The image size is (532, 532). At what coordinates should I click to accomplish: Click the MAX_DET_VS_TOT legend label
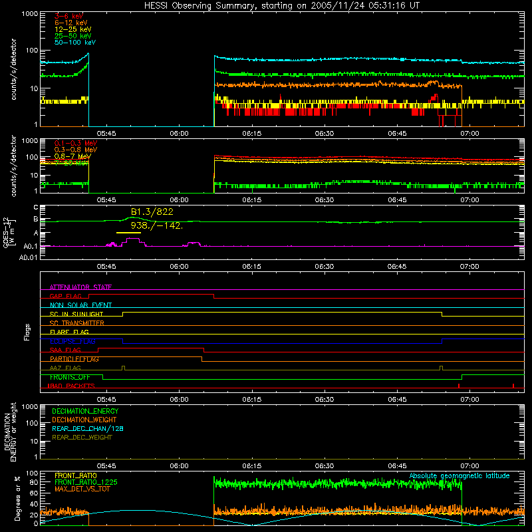pyautogui.click(x=82, y=489)
